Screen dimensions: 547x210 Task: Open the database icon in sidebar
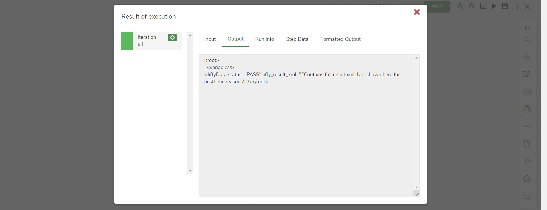pos(527,39)
